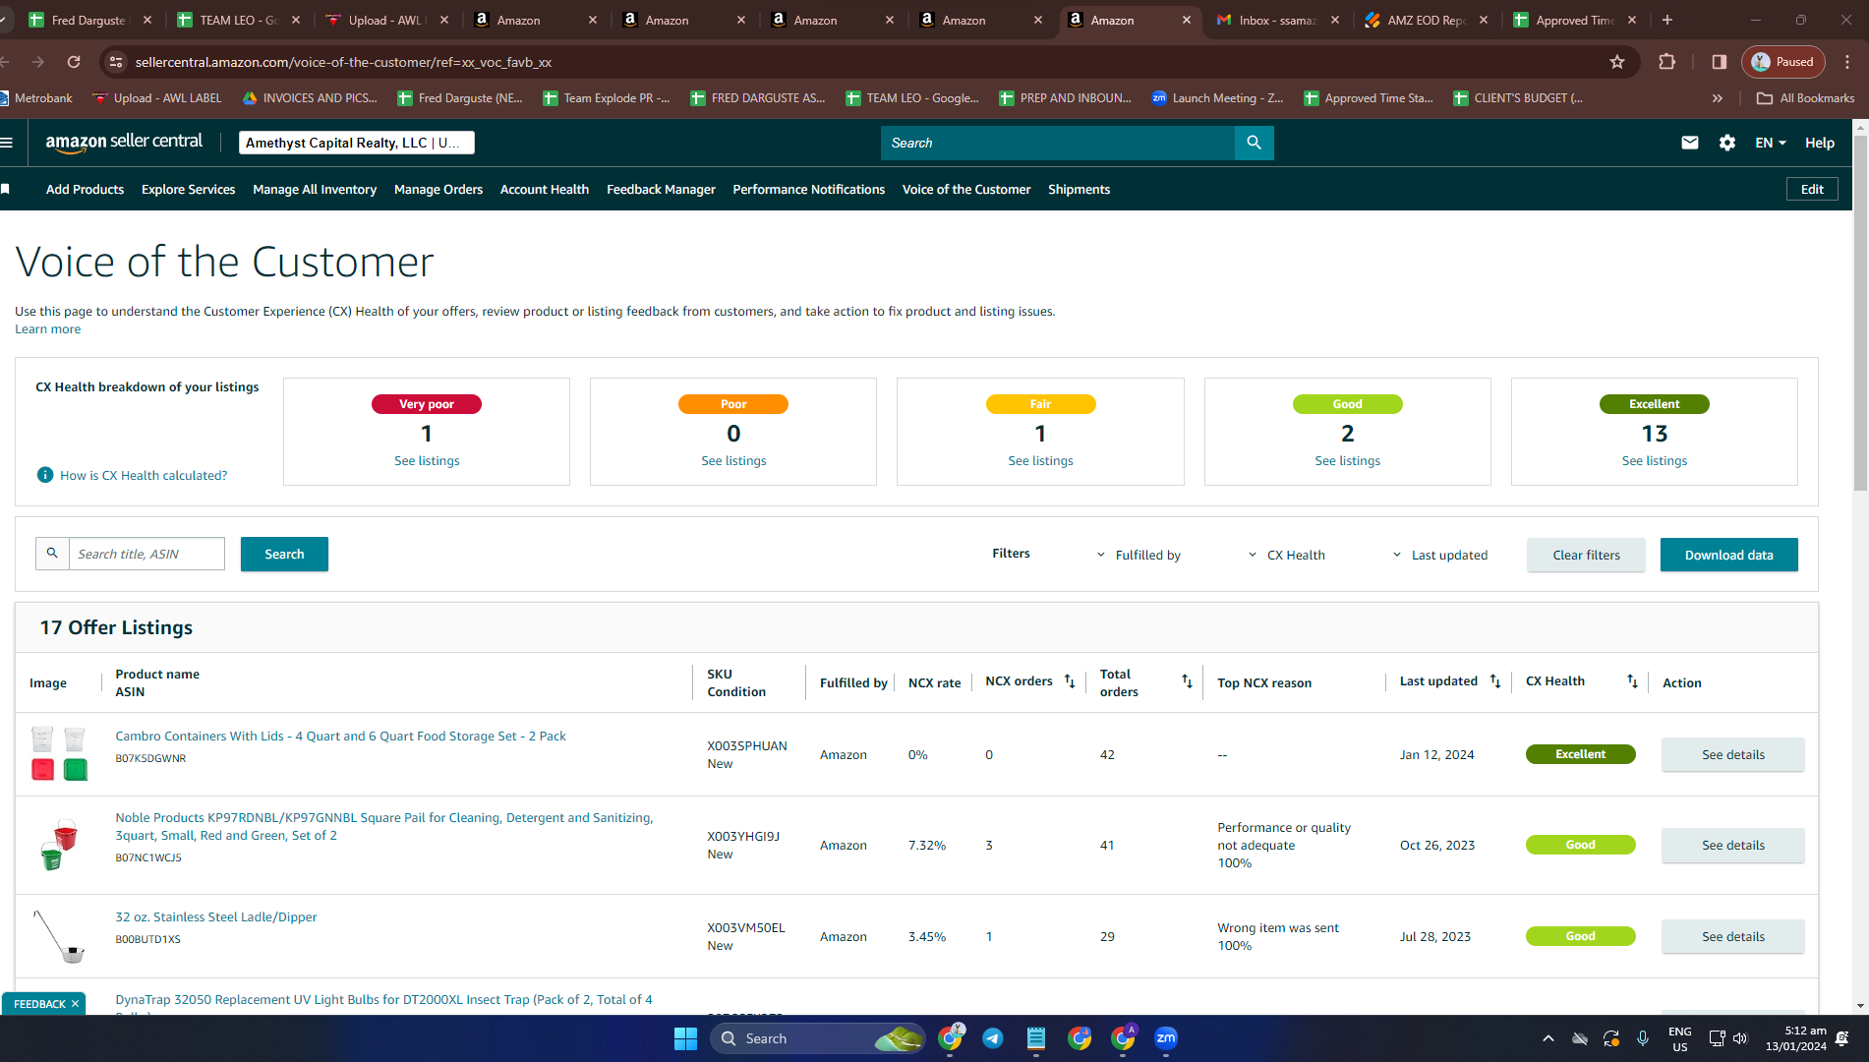1869x1062 pixels.
Task: Toggle the browser side panel icon
Action: point(1720,62)
